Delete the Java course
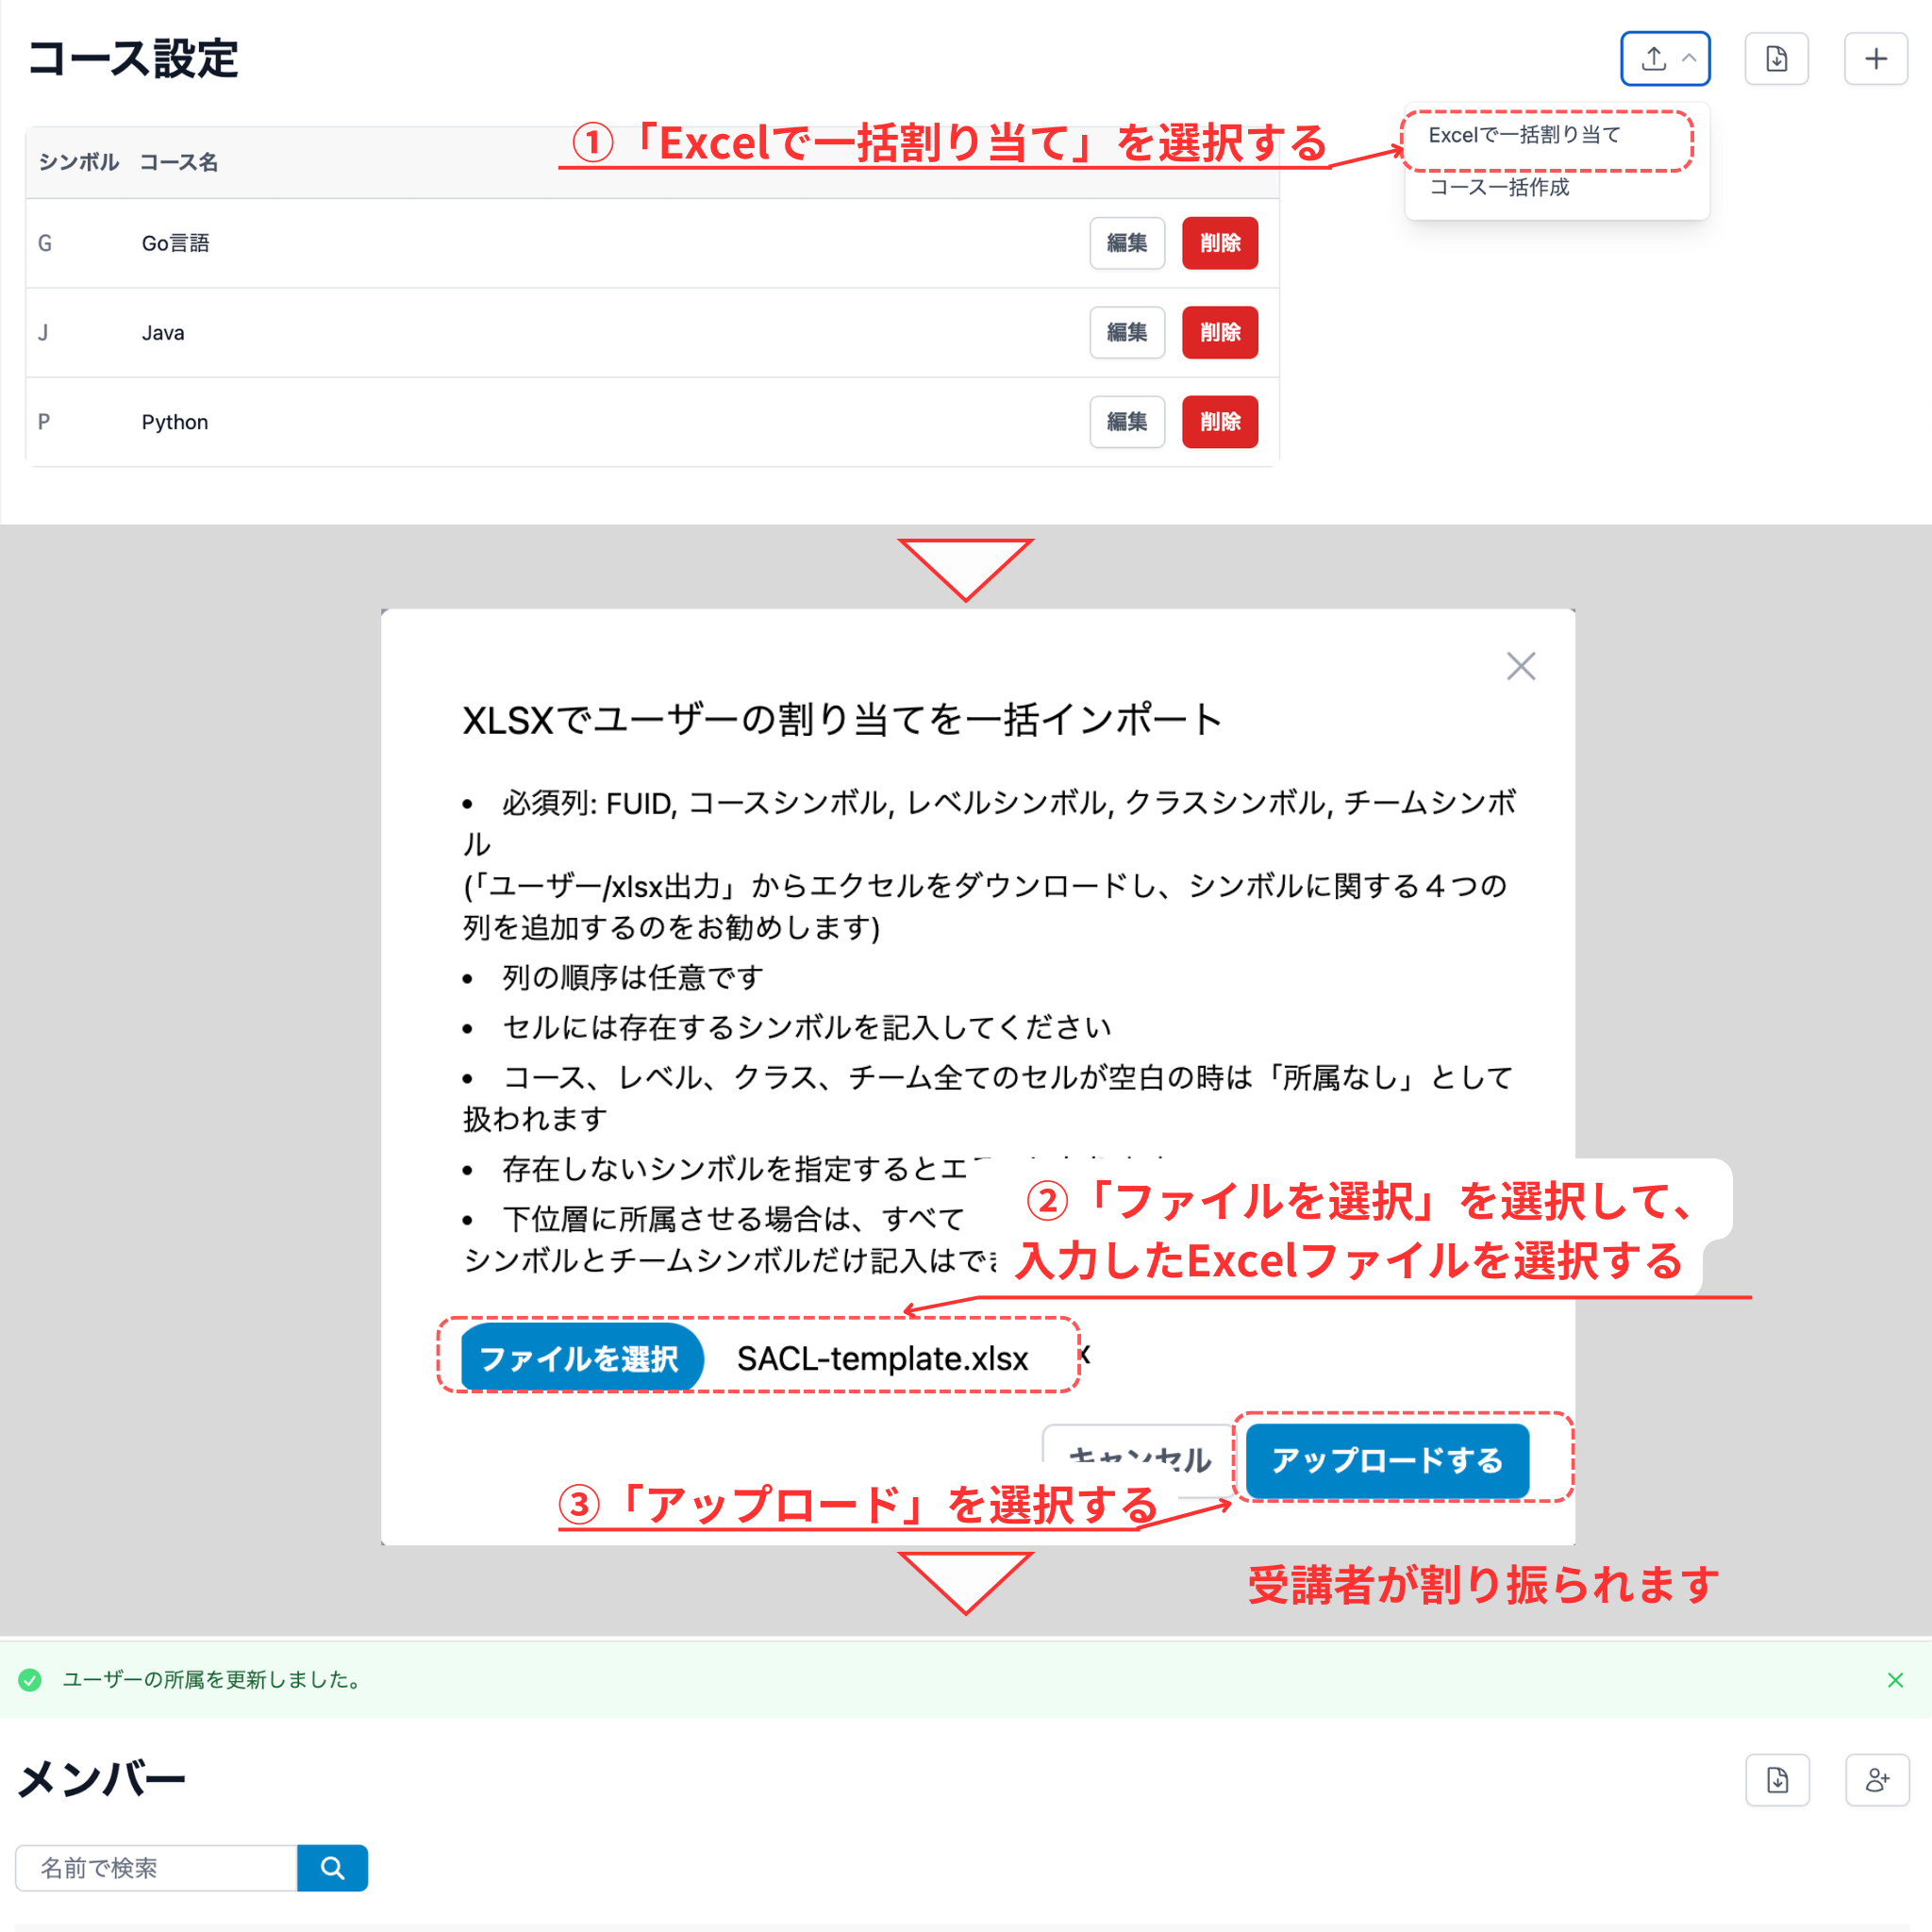Screen dimensions: 1932x1932 [x=1219, y=332]
